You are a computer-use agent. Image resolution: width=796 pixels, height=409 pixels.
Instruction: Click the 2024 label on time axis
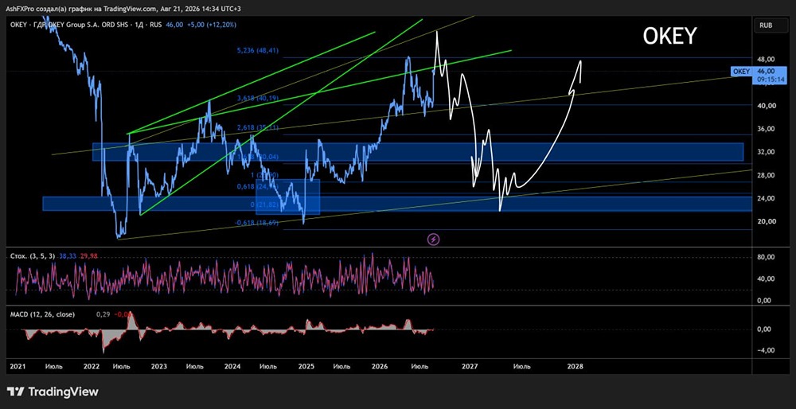pos(232,366)
